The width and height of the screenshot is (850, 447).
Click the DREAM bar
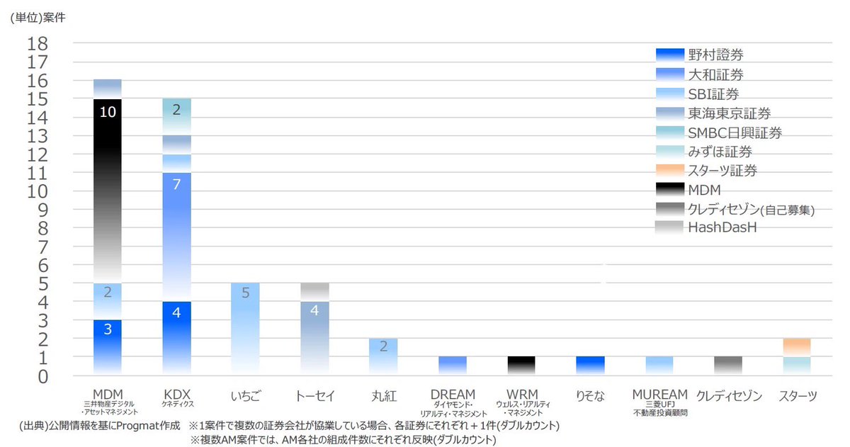[452, 366]
